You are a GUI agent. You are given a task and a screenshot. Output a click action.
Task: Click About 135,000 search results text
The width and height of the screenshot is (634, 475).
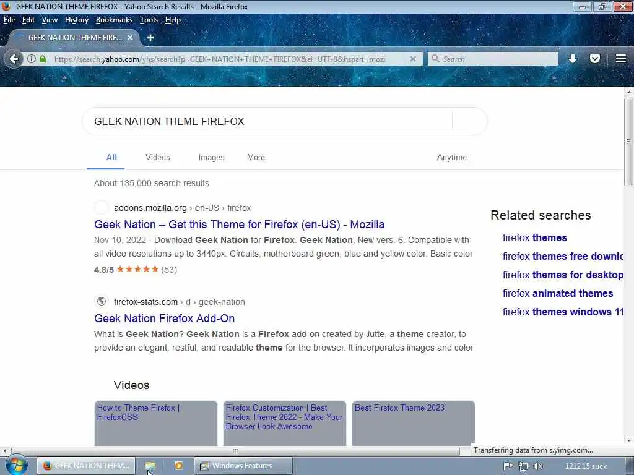point(152,183)
